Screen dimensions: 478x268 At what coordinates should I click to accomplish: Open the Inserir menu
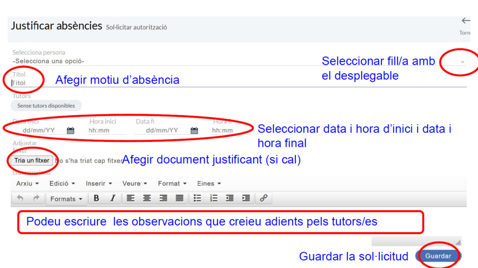(x=98, y=184)
